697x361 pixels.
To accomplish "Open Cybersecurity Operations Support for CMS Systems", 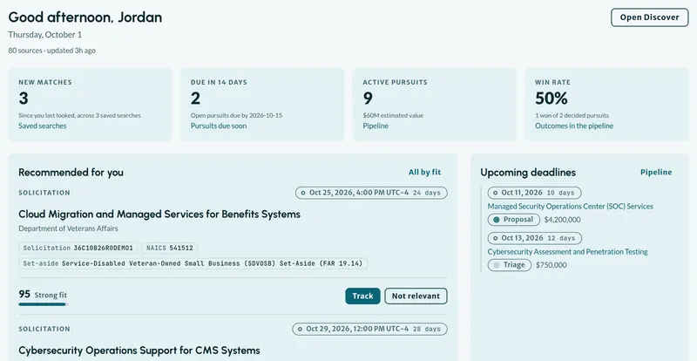I will pyautogui.click(x=139, y=351).
